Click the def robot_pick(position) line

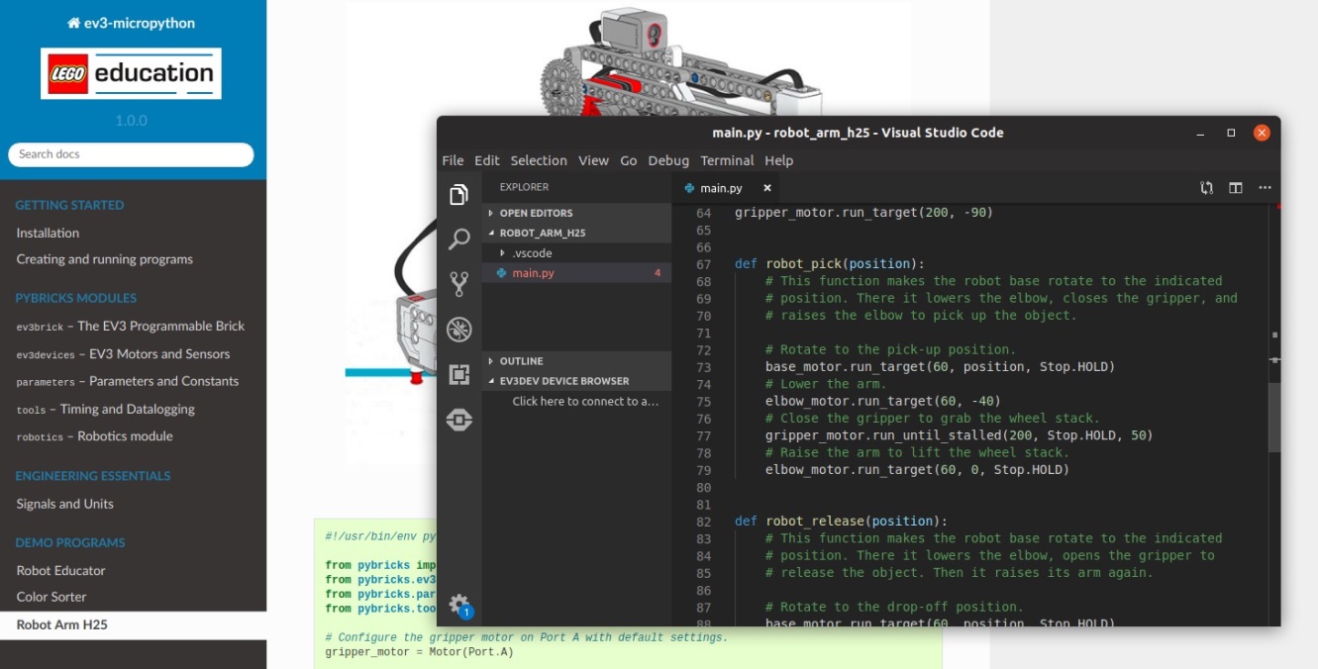[x=830, y=264]
